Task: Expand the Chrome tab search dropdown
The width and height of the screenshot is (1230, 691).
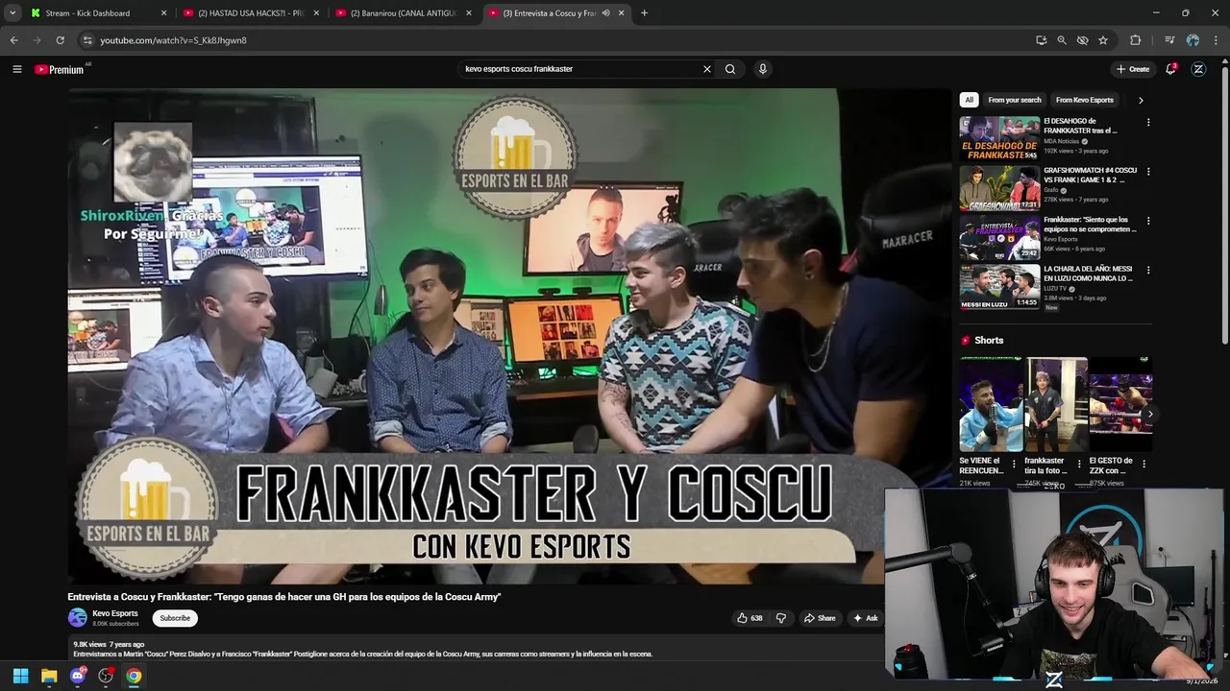Action: click(x=12, y=12)
